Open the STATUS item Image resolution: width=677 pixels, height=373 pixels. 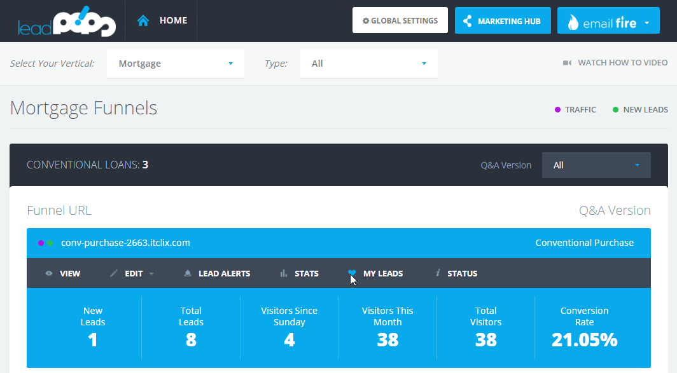[x=462, y=273]
